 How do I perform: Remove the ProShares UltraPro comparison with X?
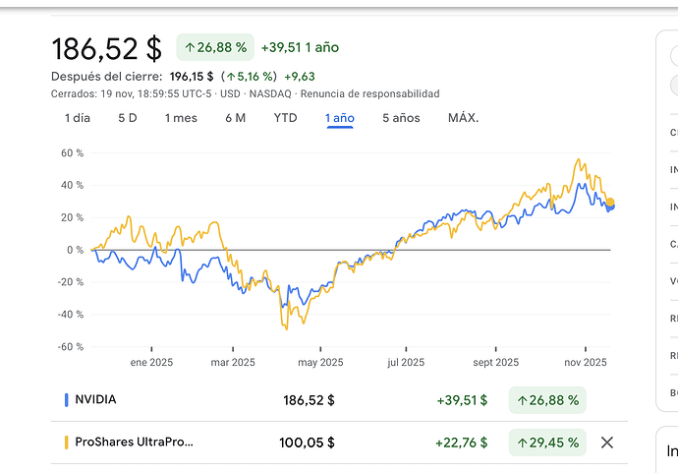[606, 443]
